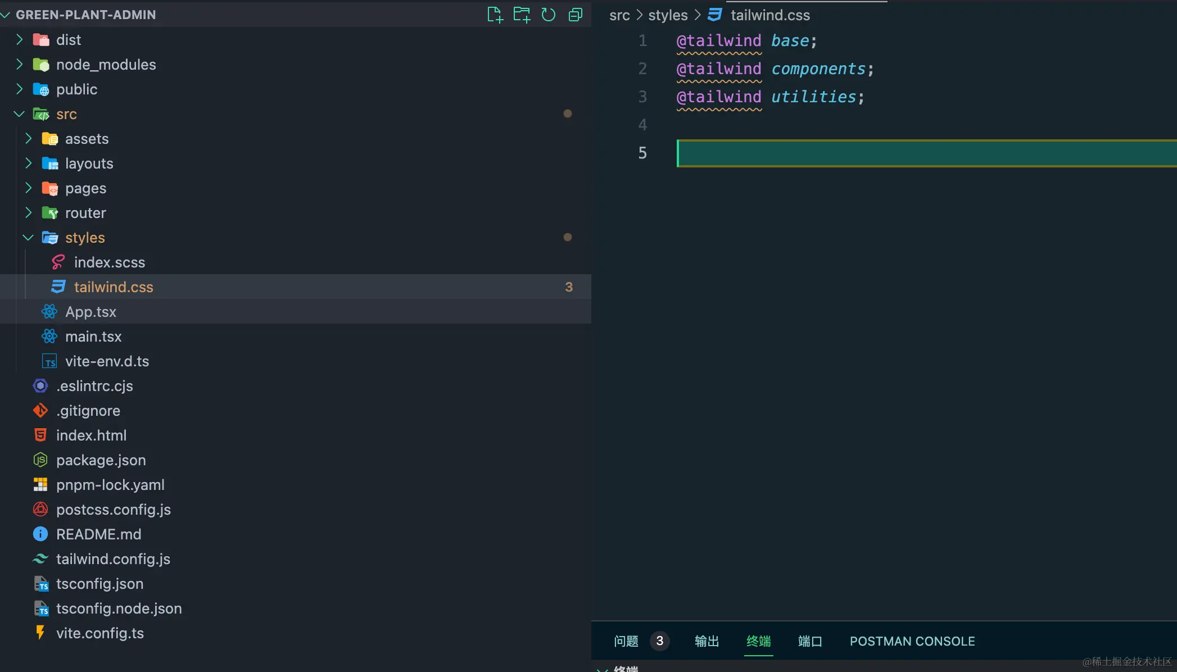The height and width of the screenshot is (672, 1177).
Task: Click the word 'utilities' on line 3
Action: coord(813,97)
